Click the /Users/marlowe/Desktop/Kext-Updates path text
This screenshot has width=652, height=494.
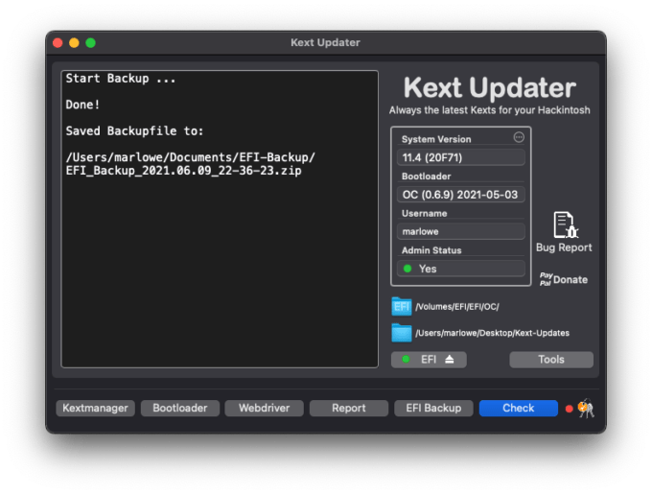pos(492,333)
